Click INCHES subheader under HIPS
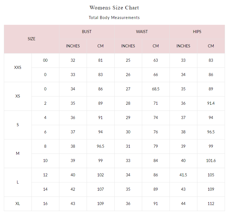228x213 pixels. point(183,46)
